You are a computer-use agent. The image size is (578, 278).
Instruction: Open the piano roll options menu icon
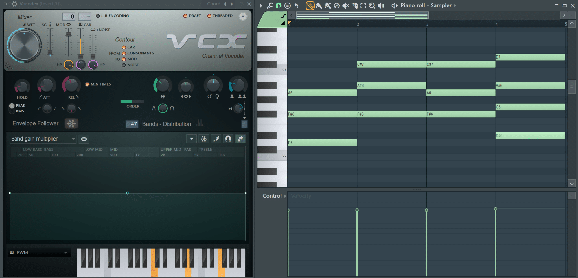(288, 5)
